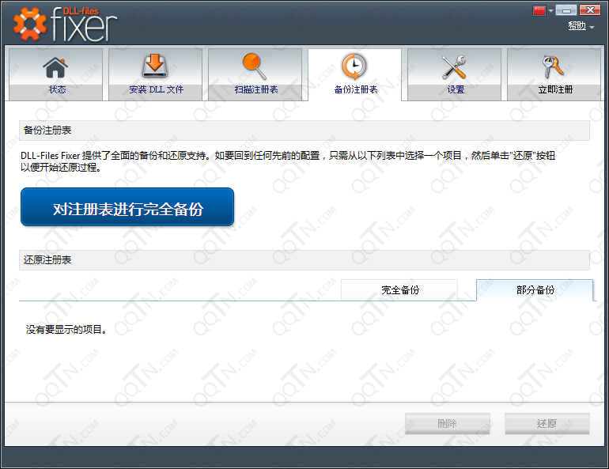Click the Chinese flag language icon
Image resolution: width=609 pixels, height=469 pixels.
tap(540, 10)
